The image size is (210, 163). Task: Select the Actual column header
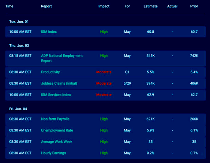172,6
